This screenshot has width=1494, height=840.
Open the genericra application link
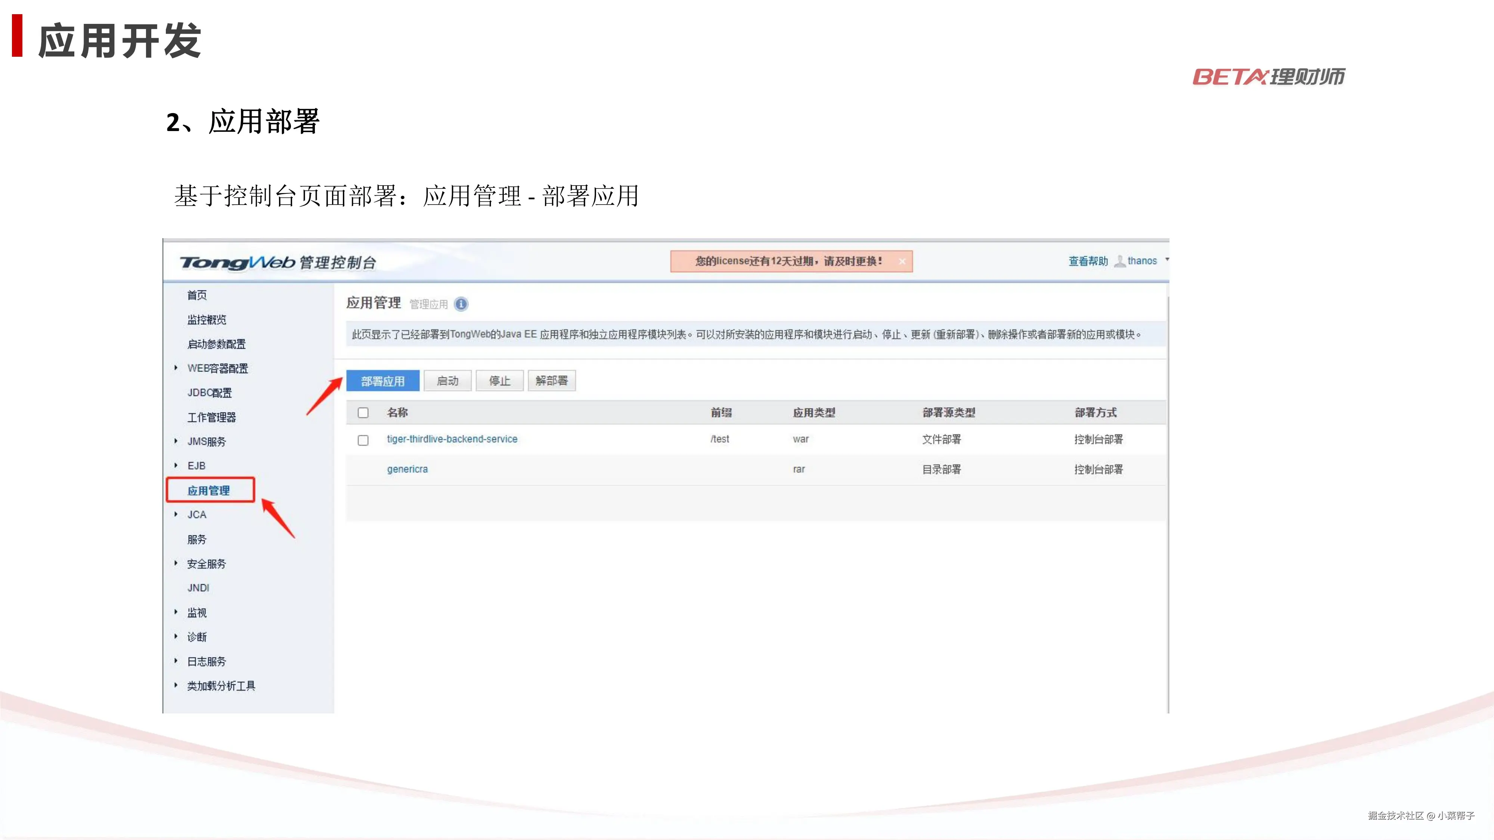tap(407, 469)
